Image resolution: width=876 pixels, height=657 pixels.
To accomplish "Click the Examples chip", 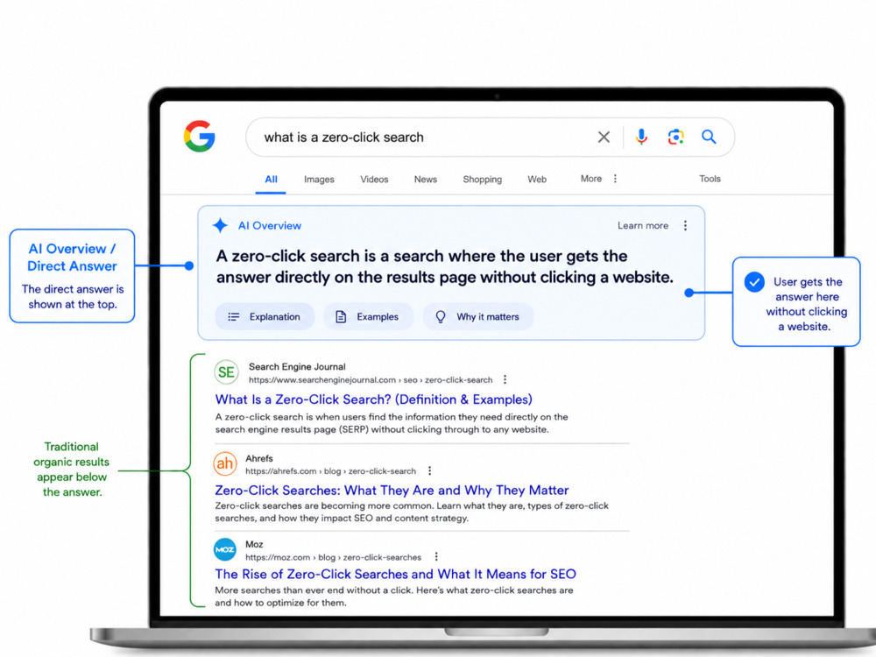I will click(x=368, y=317).
